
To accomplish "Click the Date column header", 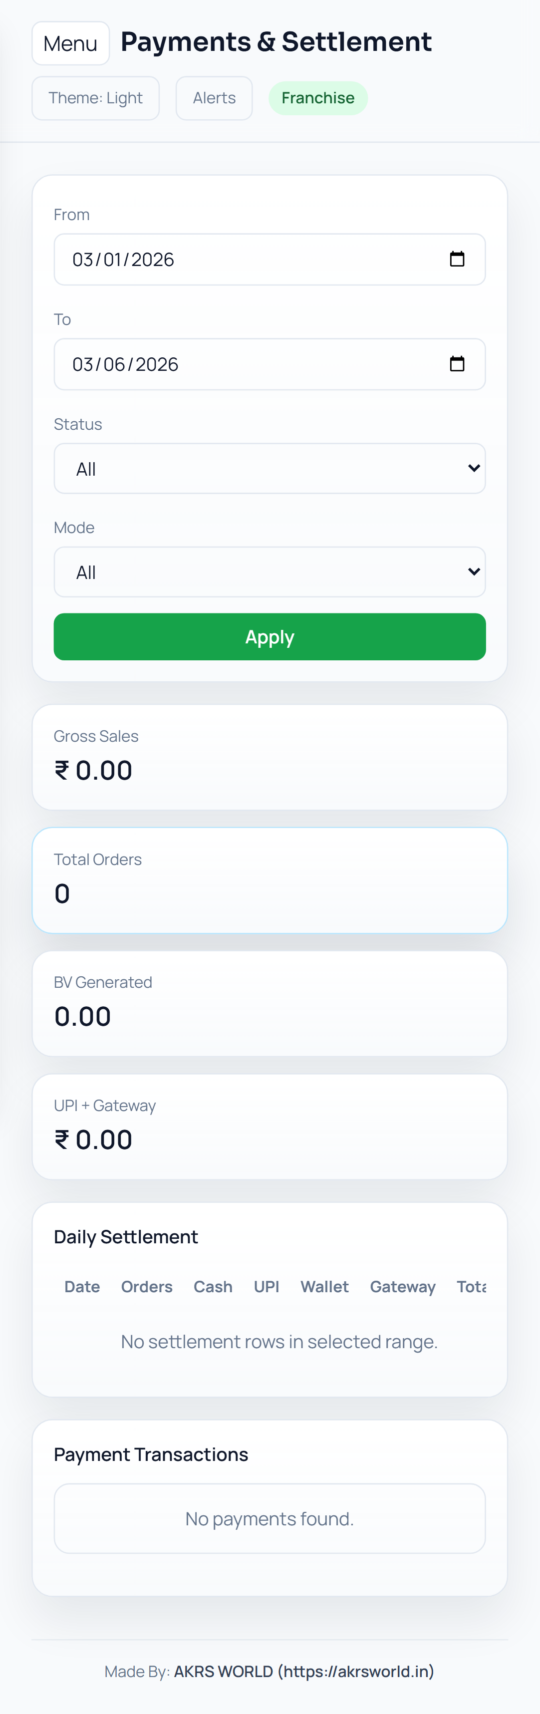I will coord(82,1287).
